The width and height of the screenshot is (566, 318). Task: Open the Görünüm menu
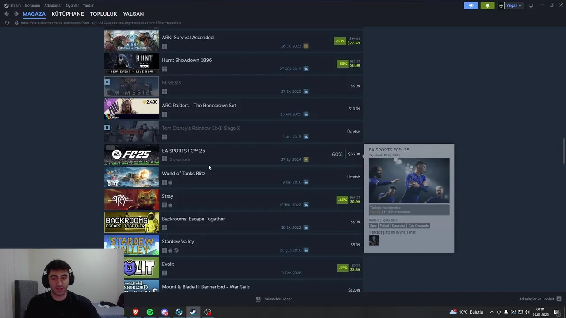point(32,5)
